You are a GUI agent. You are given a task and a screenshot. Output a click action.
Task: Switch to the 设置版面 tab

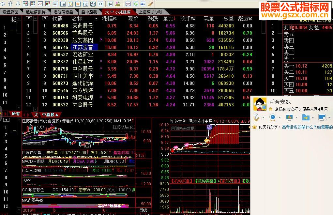10,12
